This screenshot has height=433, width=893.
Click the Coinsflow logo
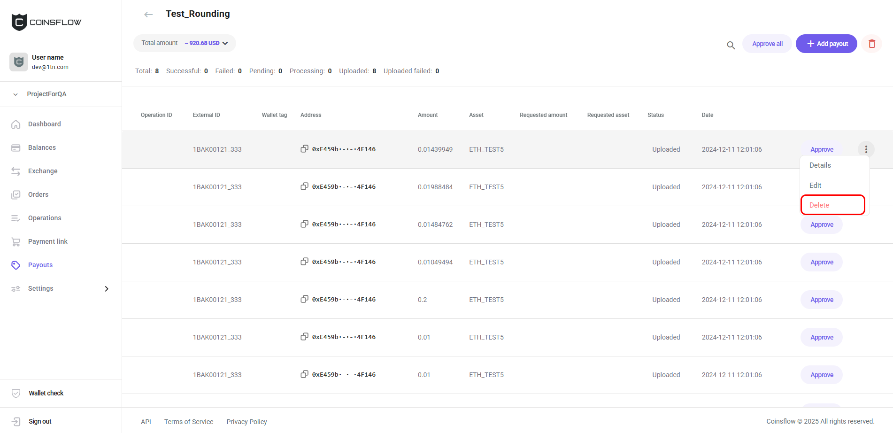[x=46, y=22]
